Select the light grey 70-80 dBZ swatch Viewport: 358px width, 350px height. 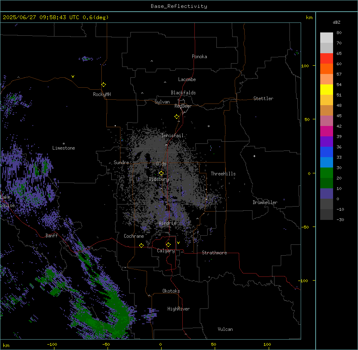tap(326, 38)
